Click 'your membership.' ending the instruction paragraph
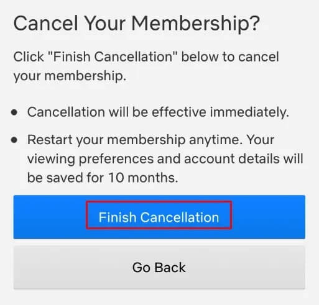The width and height of the screenshot is (319, 305). (x=70, y=76)
